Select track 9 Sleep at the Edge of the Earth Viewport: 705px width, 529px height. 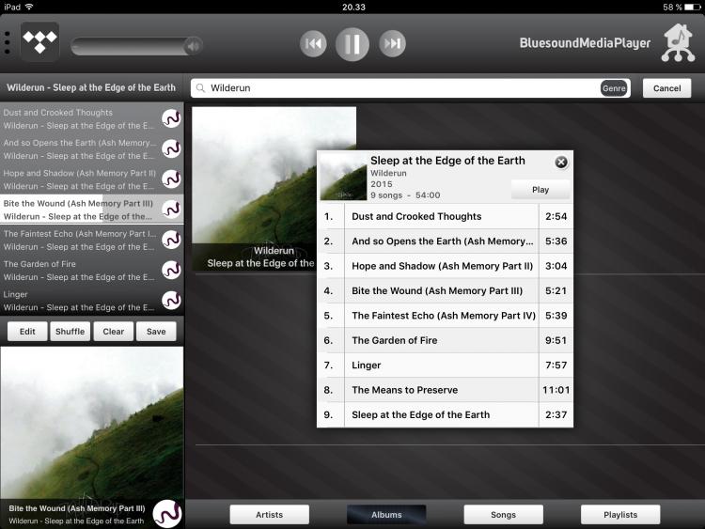[x=445, y=414]
